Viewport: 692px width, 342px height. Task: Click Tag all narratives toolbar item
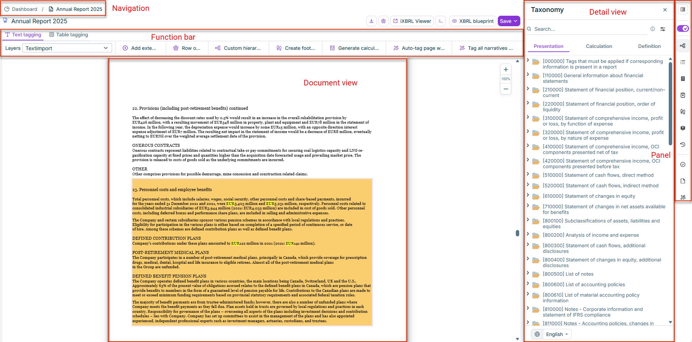[486, 48]
